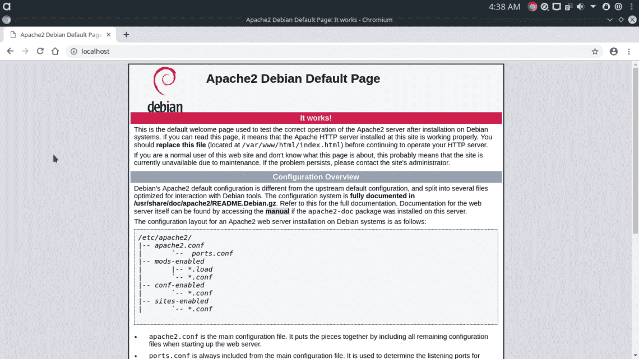
Task: Click the '/var/www/html/index.html' path text
Action: [292, 145]
